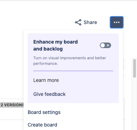The width and height of the screenshot is (137, 130).
Task: Click the Turn on visual improvements description
Action: pyautogui.click(x=70, y=61)
